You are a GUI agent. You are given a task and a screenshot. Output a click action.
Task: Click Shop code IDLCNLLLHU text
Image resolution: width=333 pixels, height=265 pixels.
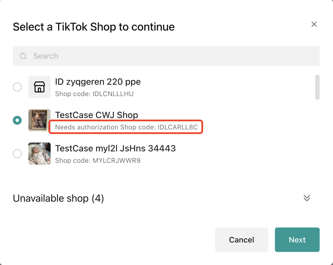94,94
